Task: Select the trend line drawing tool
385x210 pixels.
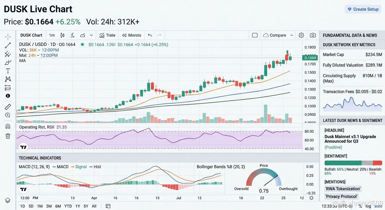Action: coord(8,45)
